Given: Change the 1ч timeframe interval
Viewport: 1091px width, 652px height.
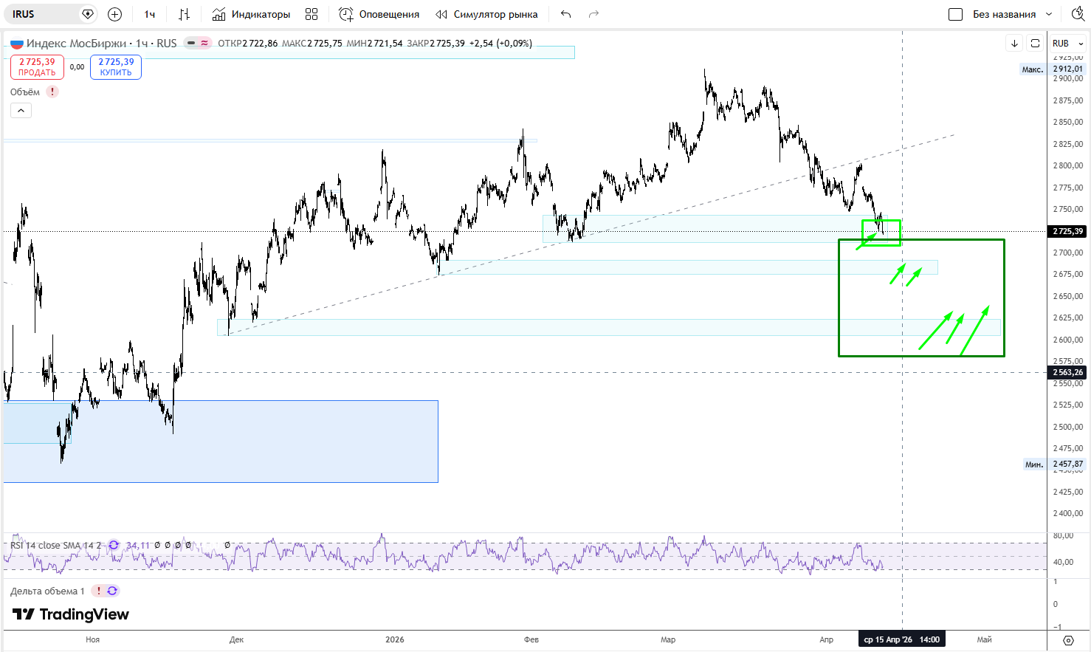Looking at the screenshot, I should click(x=150, y=14).
